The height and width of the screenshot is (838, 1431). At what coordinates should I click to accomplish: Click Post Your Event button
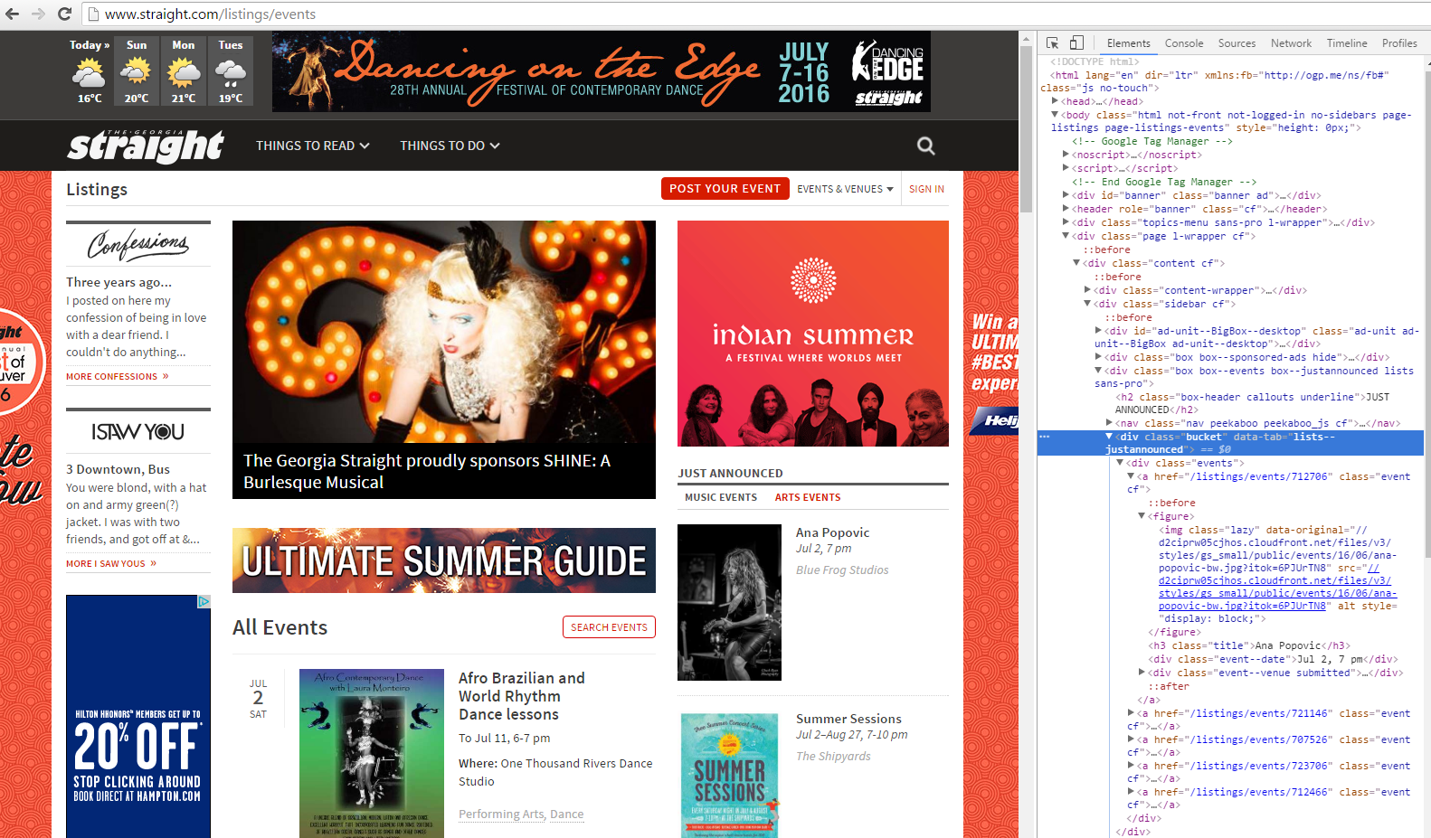coord(725,188)
